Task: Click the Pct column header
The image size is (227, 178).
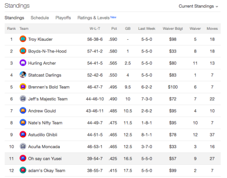Action: pos(114,28)
